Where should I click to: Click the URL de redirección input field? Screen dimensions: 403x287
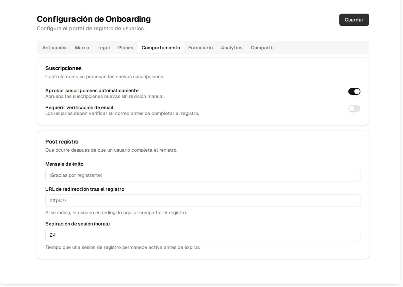203,200
